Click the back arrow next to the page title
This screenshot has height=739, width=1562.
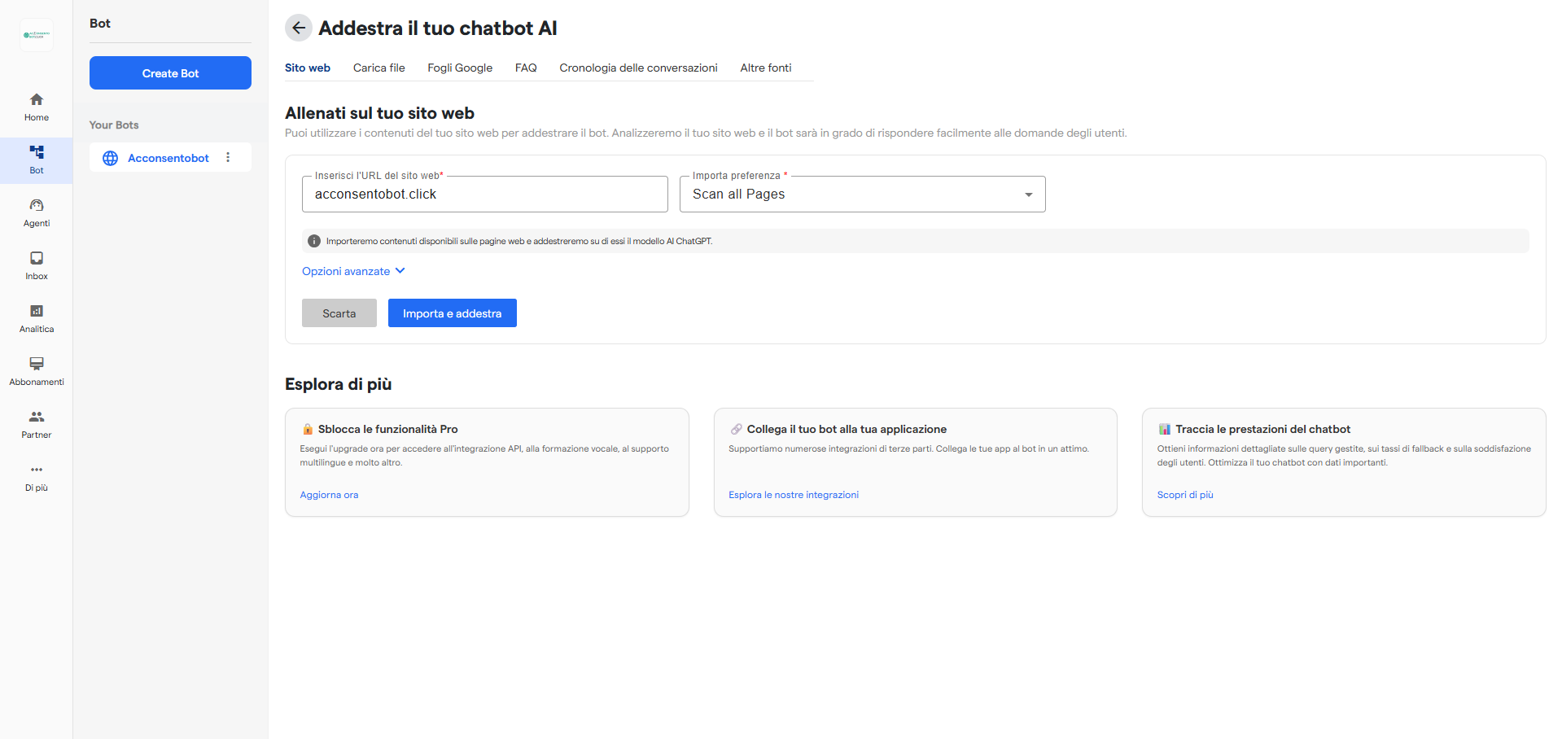pyautogui.click(x=298, y=28)
